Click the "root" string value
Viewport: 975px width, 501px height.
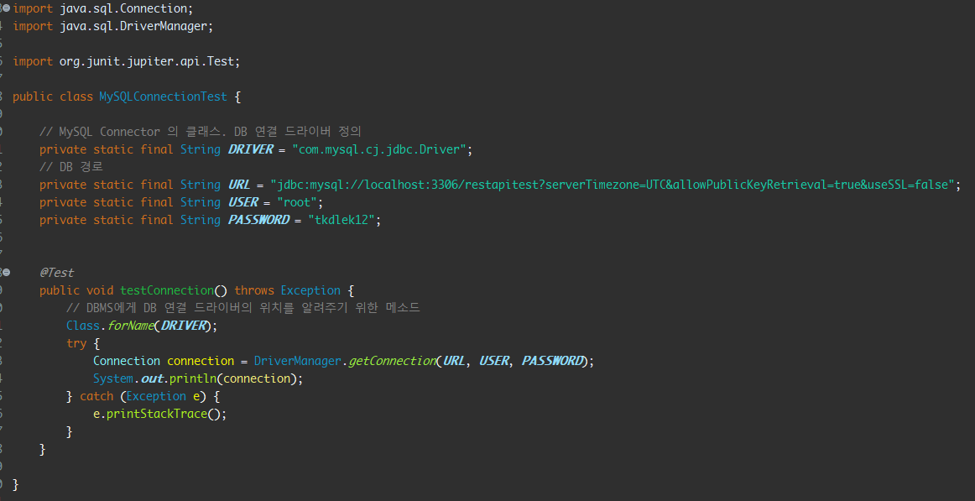(x=297, y=202)
